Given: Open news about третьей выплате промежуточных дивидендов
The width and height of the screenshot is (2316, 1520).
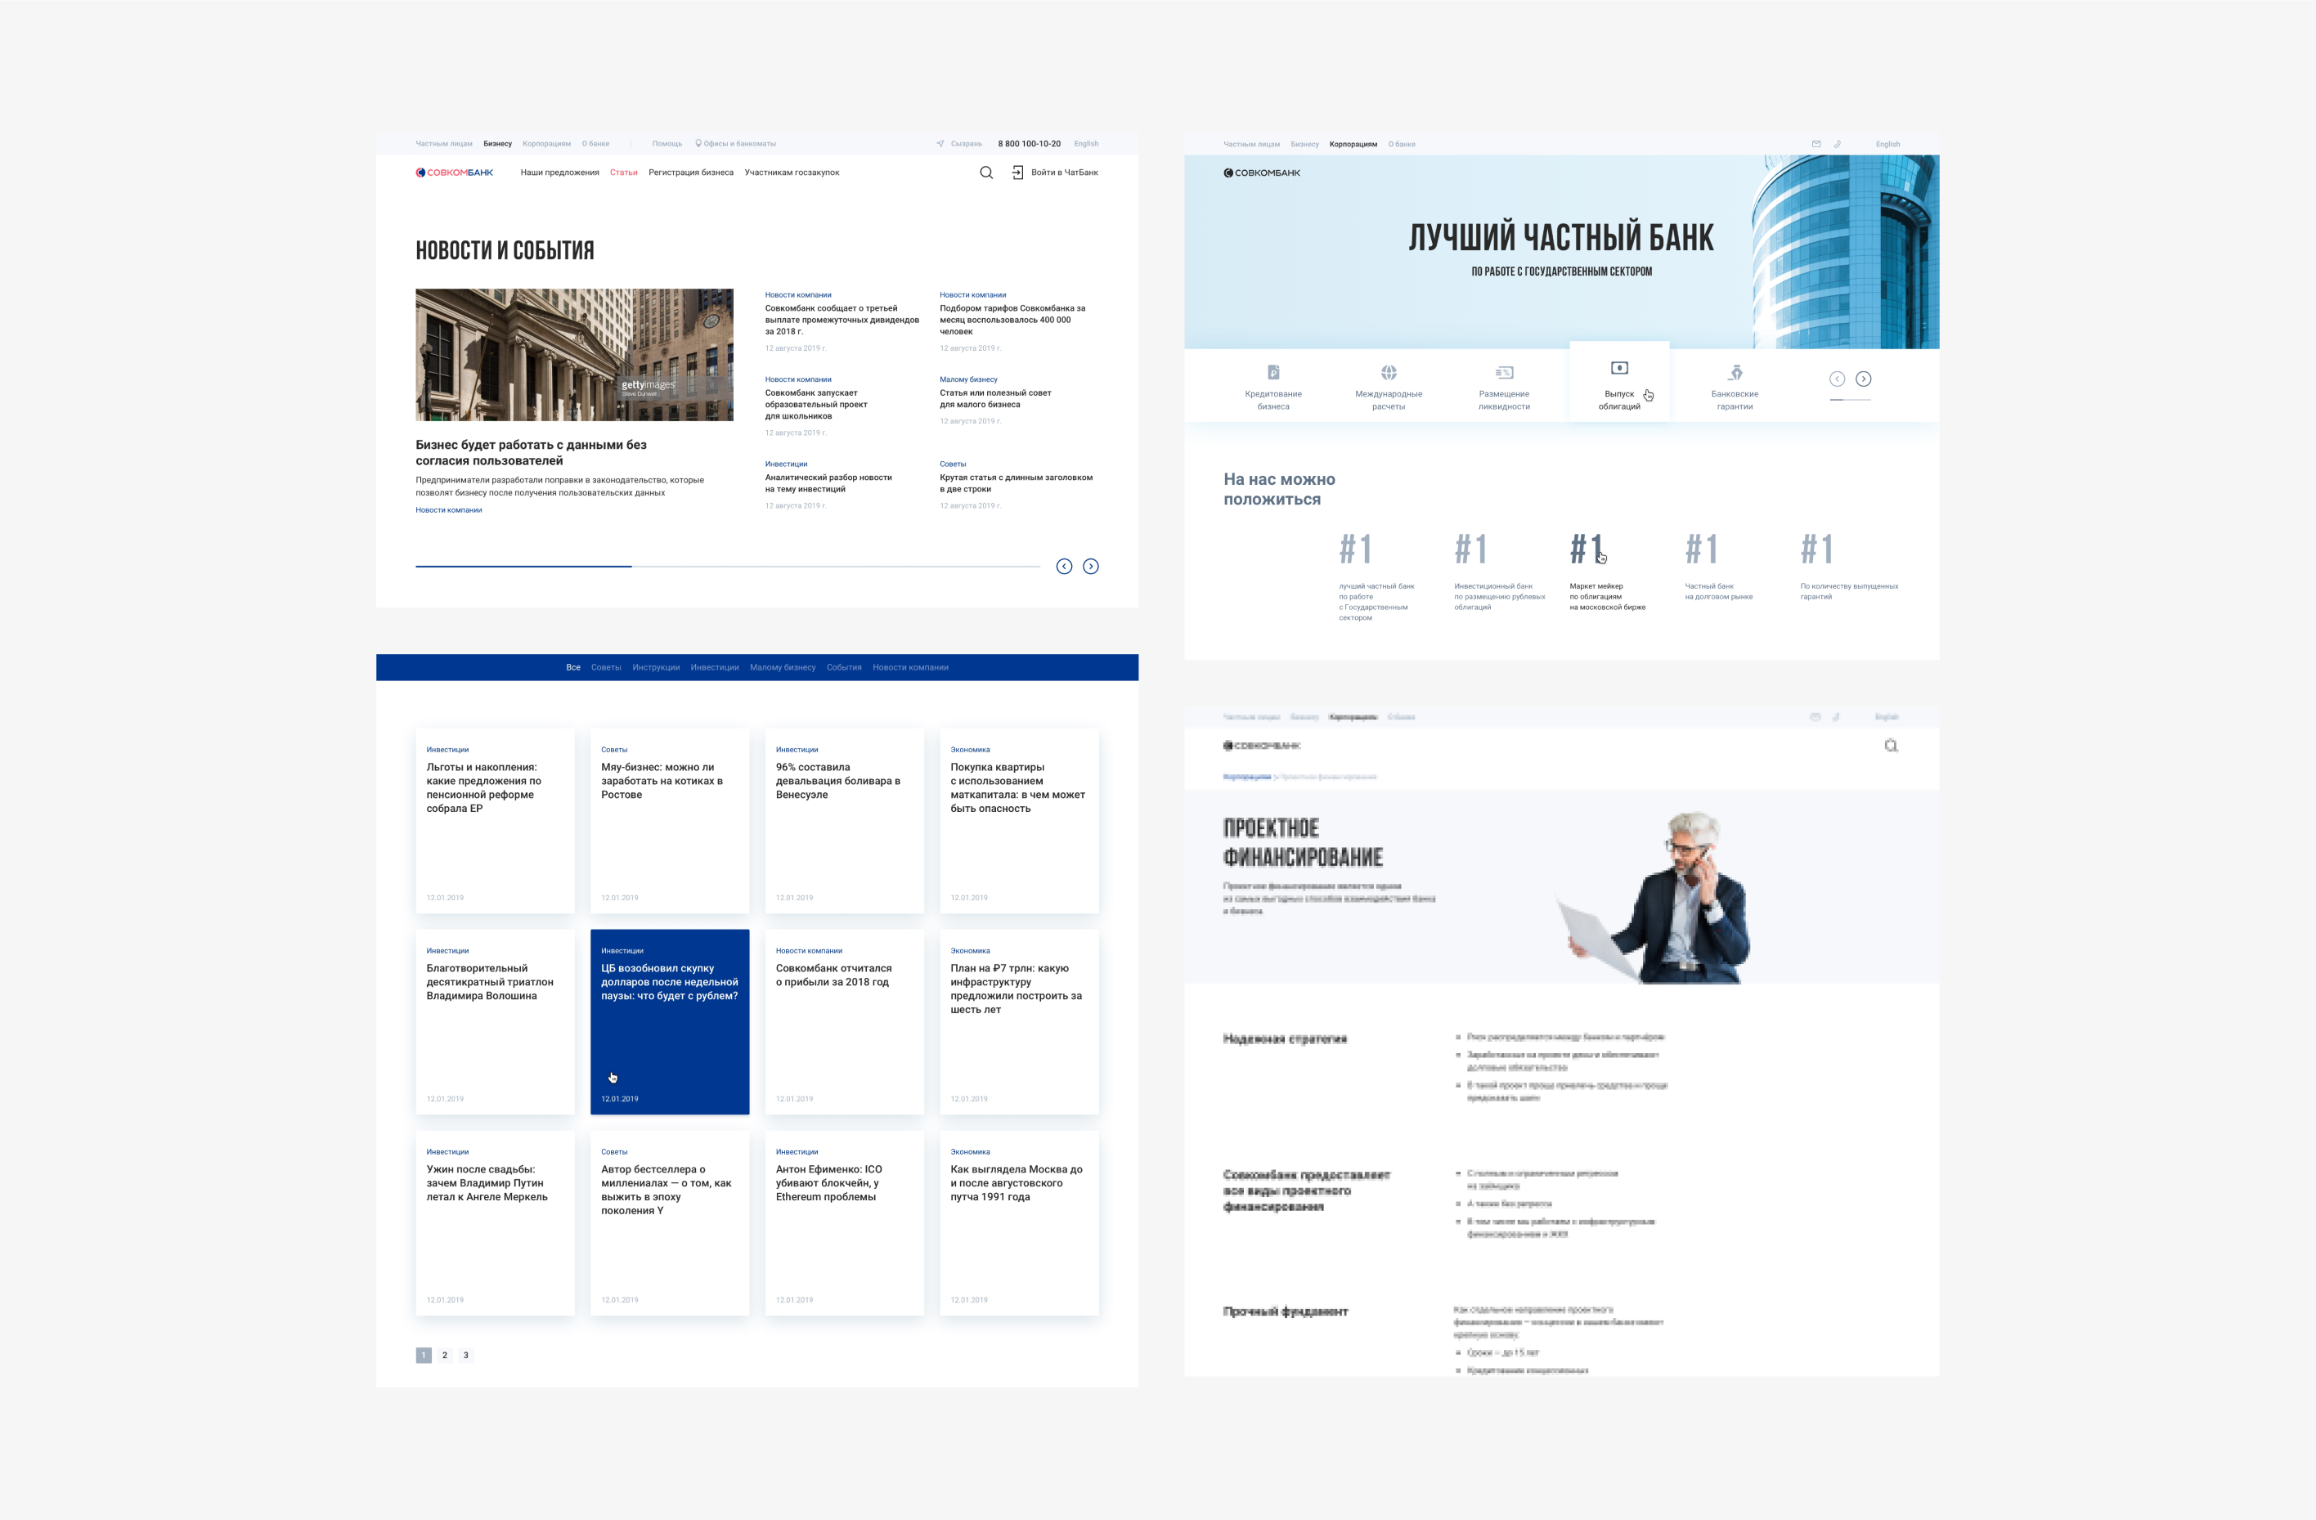Looking at the screenshot, I should pyautogui.click(x=841, y=319).
